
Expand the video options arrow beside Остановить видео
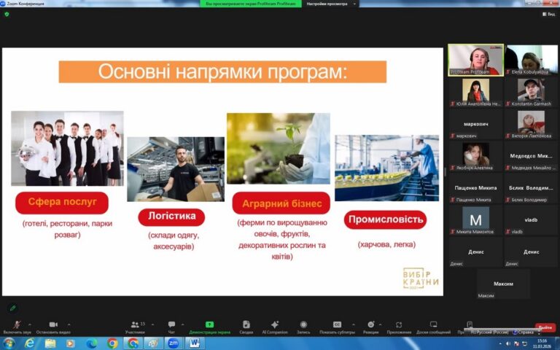[x=69, y=324]
